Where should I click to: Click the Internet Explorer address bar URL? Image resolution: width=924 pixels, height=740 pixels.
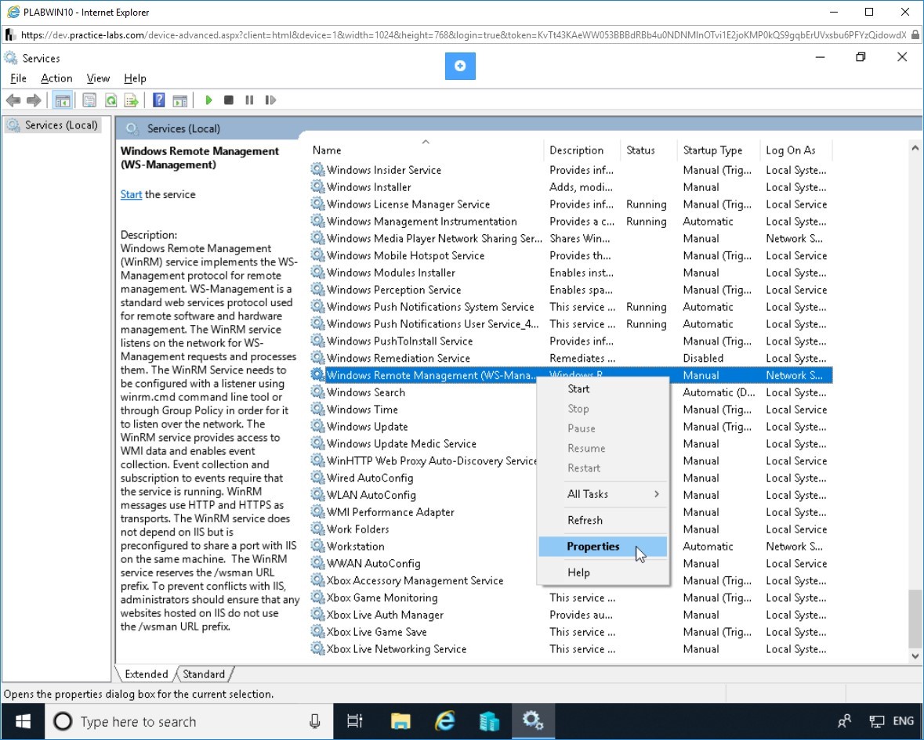(463, 34)
